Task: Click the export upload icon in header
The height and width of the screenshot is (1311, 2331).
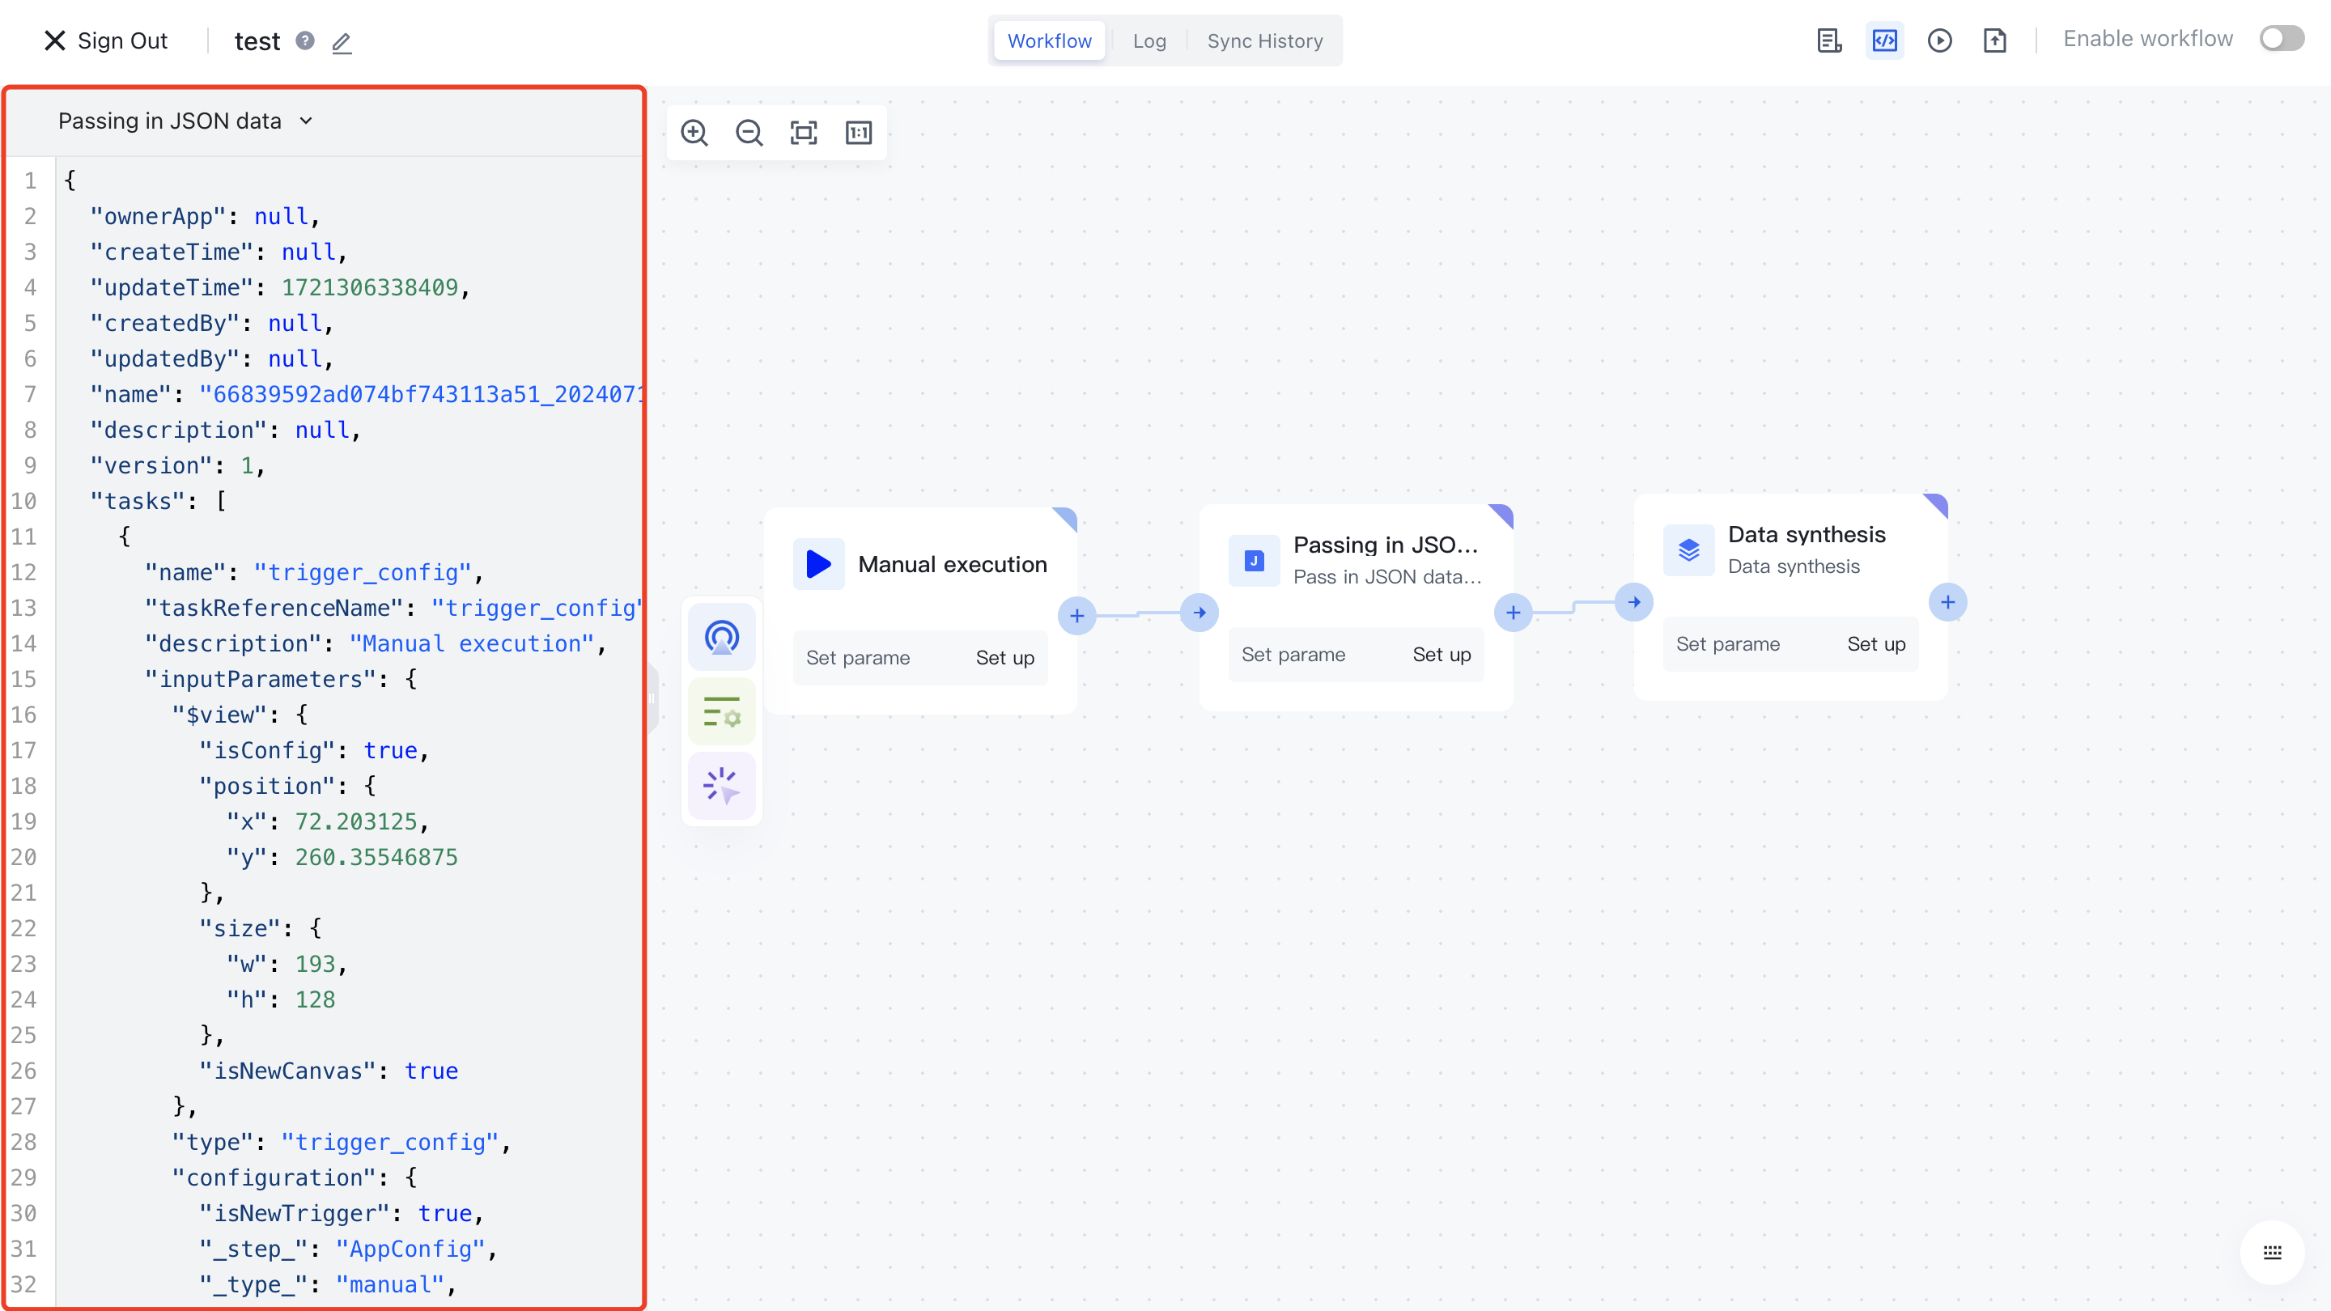Action: [1994, 40]
